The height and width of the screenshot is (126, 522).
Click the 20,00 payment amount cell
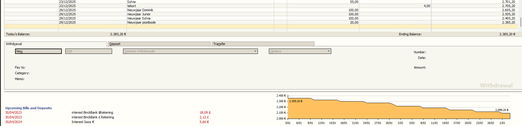(x=323, y=22)
